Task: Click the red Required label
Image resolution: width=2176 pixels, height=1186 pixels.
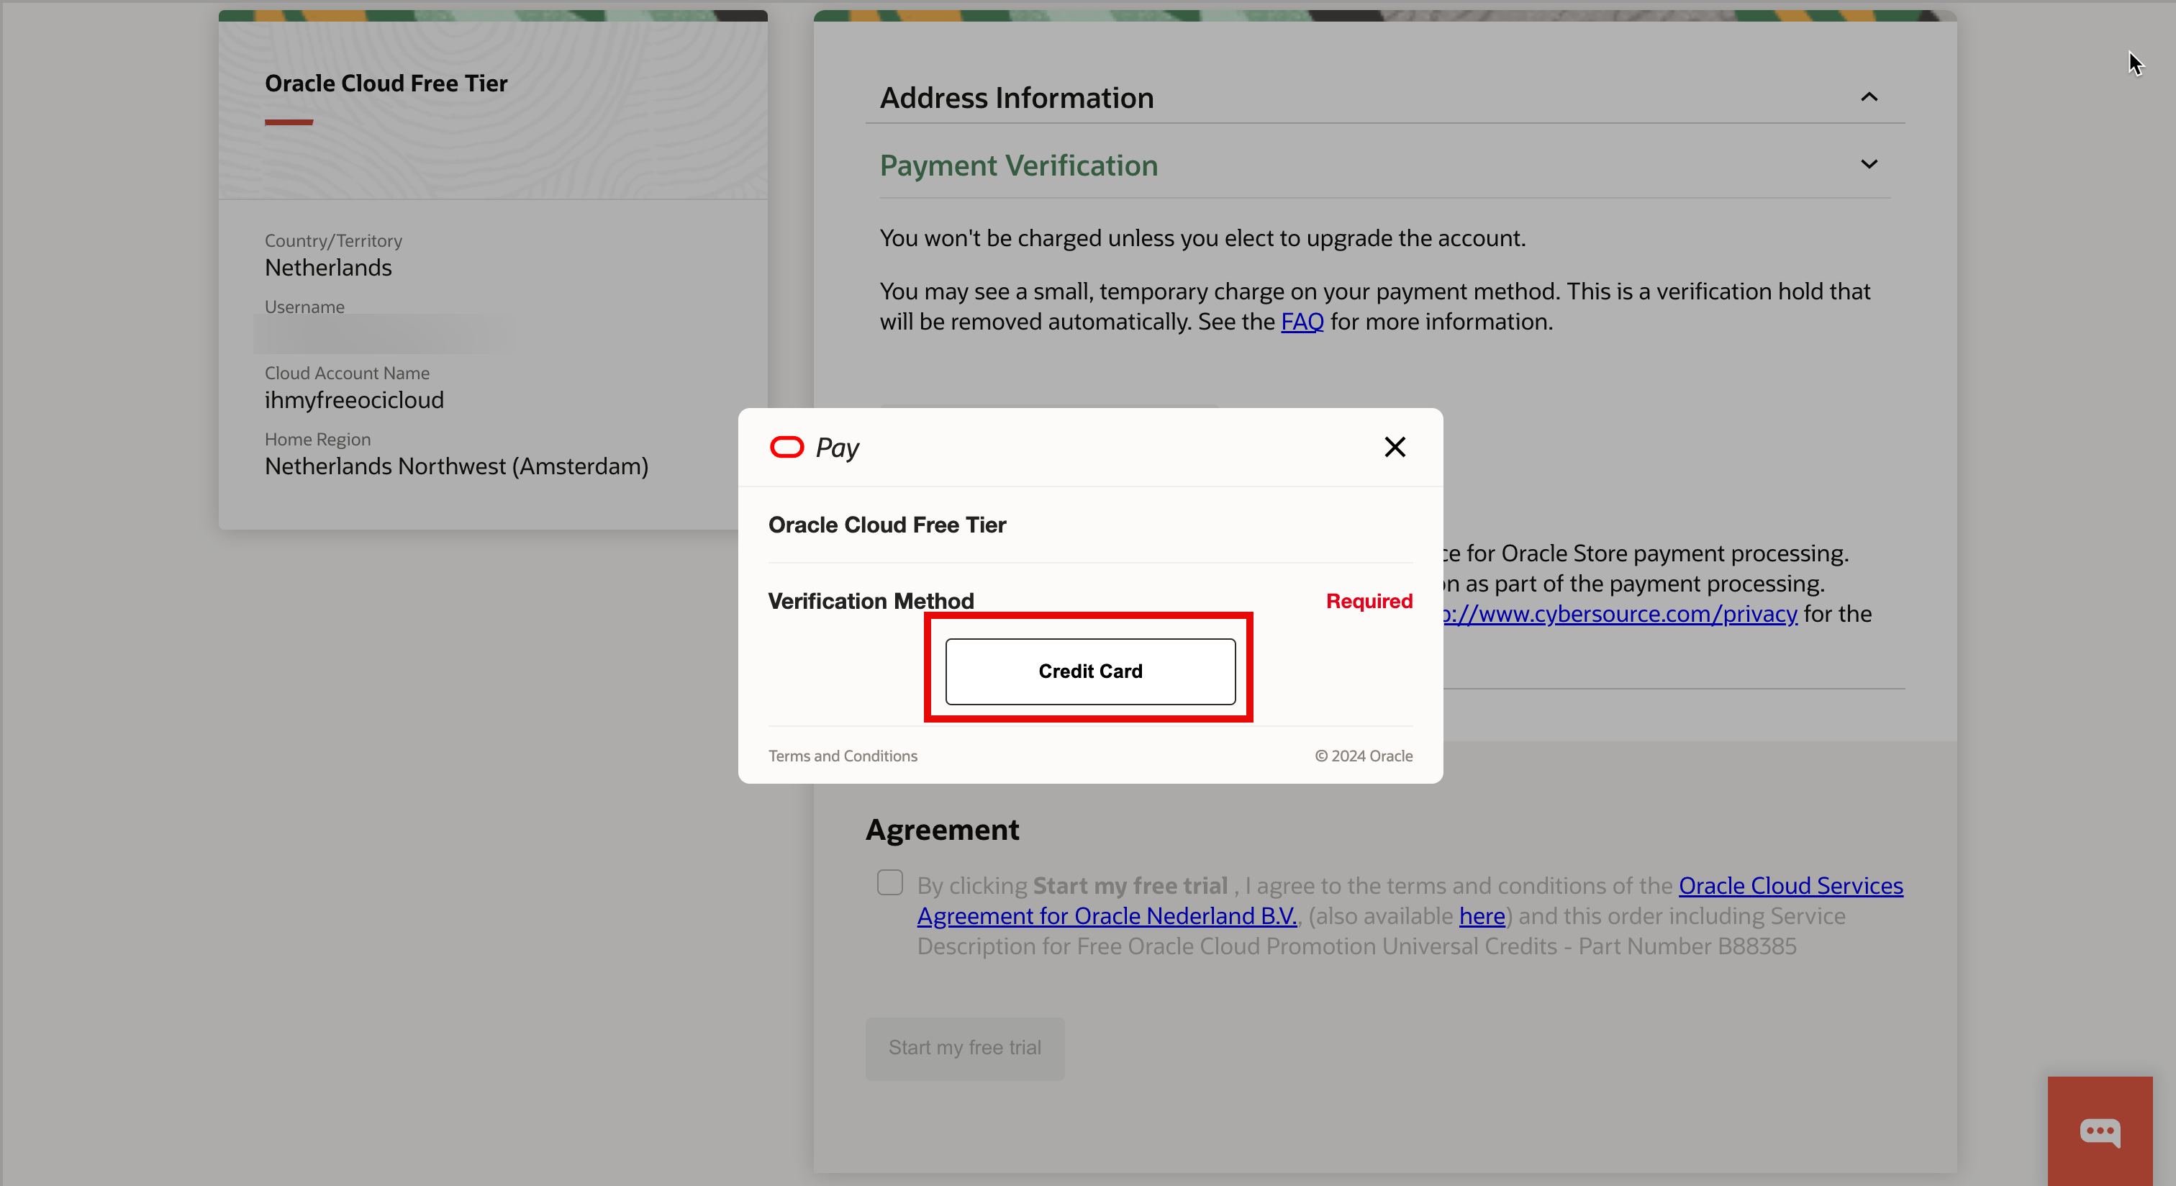Action: tap(1369, 602)
